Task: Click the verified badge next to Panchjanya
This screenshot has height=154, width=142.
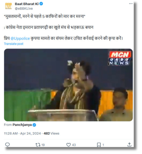Action: 34,125
